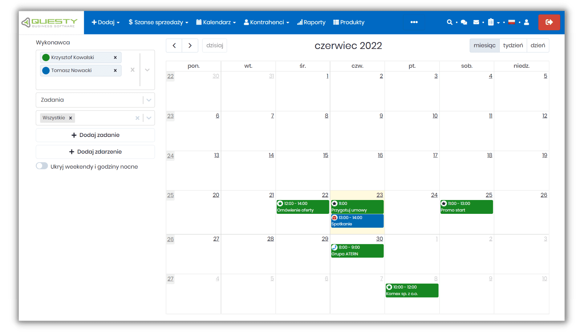Open the search magnifier icon
Viewport: 584px width, 332px height.
coord(449,22)
